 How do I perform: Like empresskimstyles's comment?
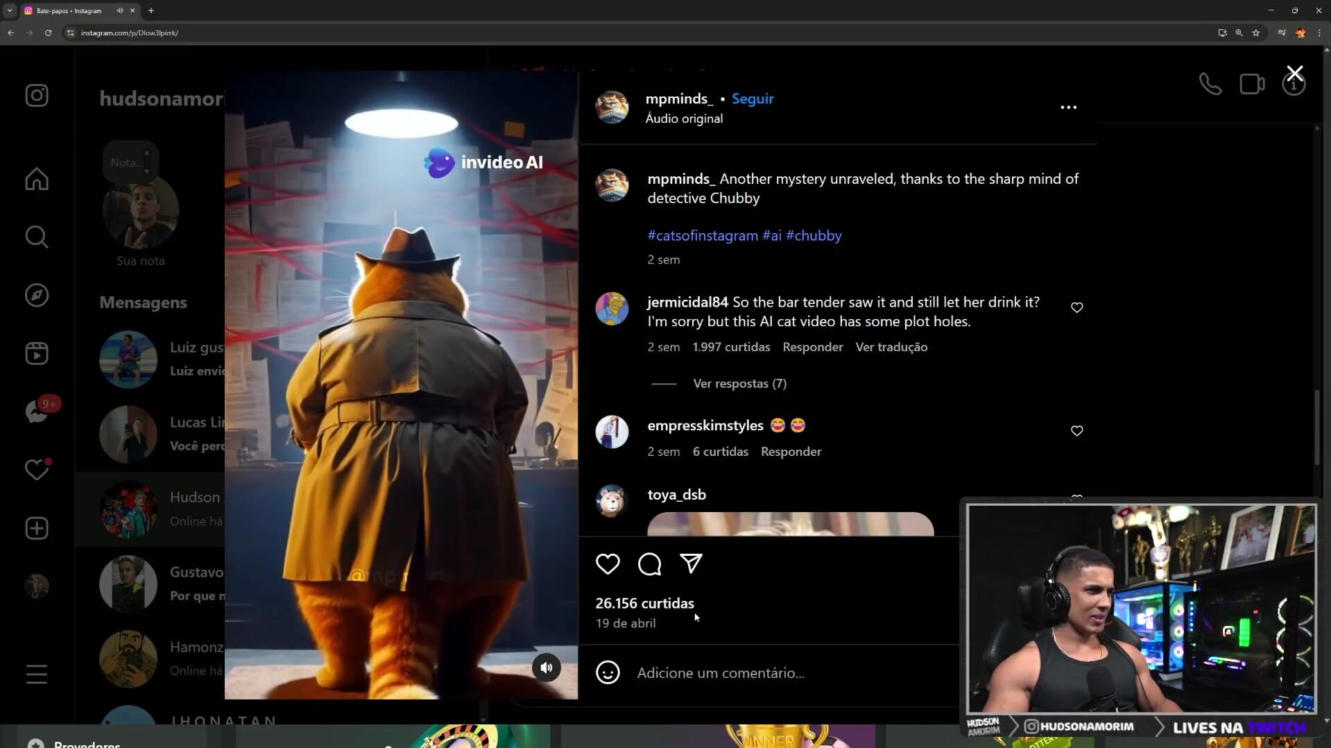[1077, 431]
